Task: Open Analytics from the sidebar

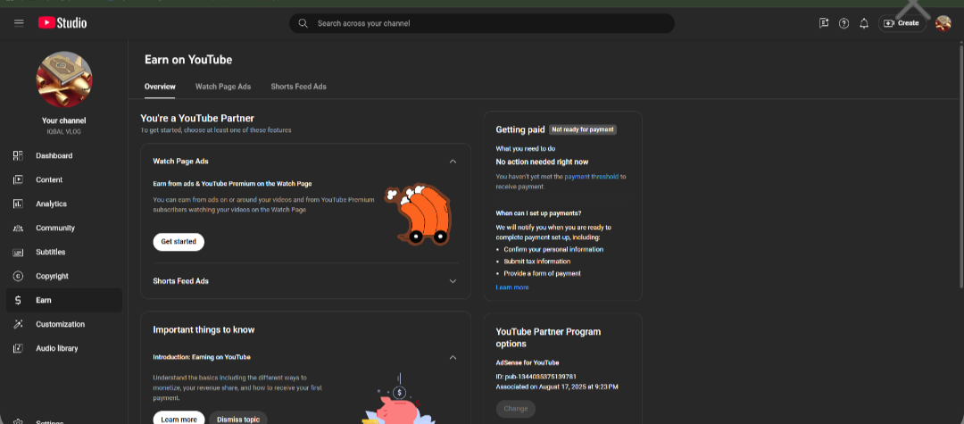Action: pyautogui.click(x=51, y=204)
